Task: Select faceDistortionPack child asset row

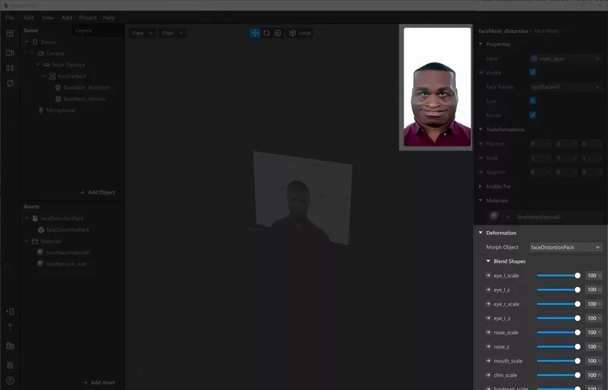Action: point(67,230)
